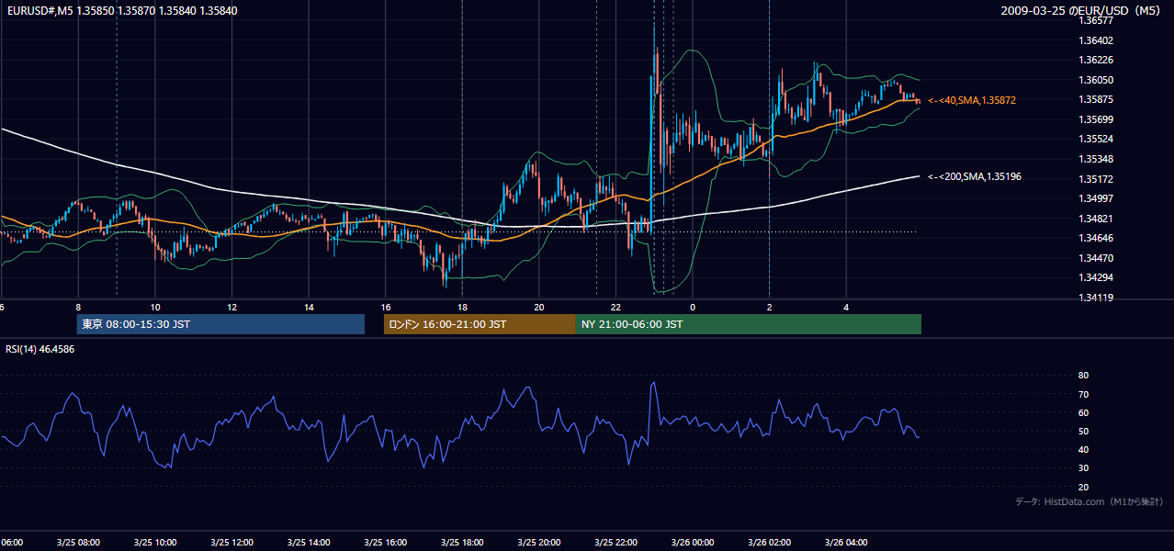Click RSI scale level 80
The image size is (1174, 551).
[1083, 376]
